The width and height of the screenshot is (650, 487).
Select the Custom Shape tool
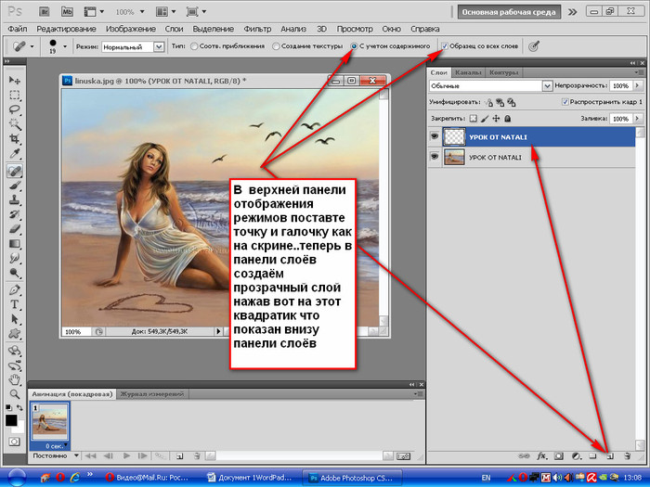(x=15, y=334)
